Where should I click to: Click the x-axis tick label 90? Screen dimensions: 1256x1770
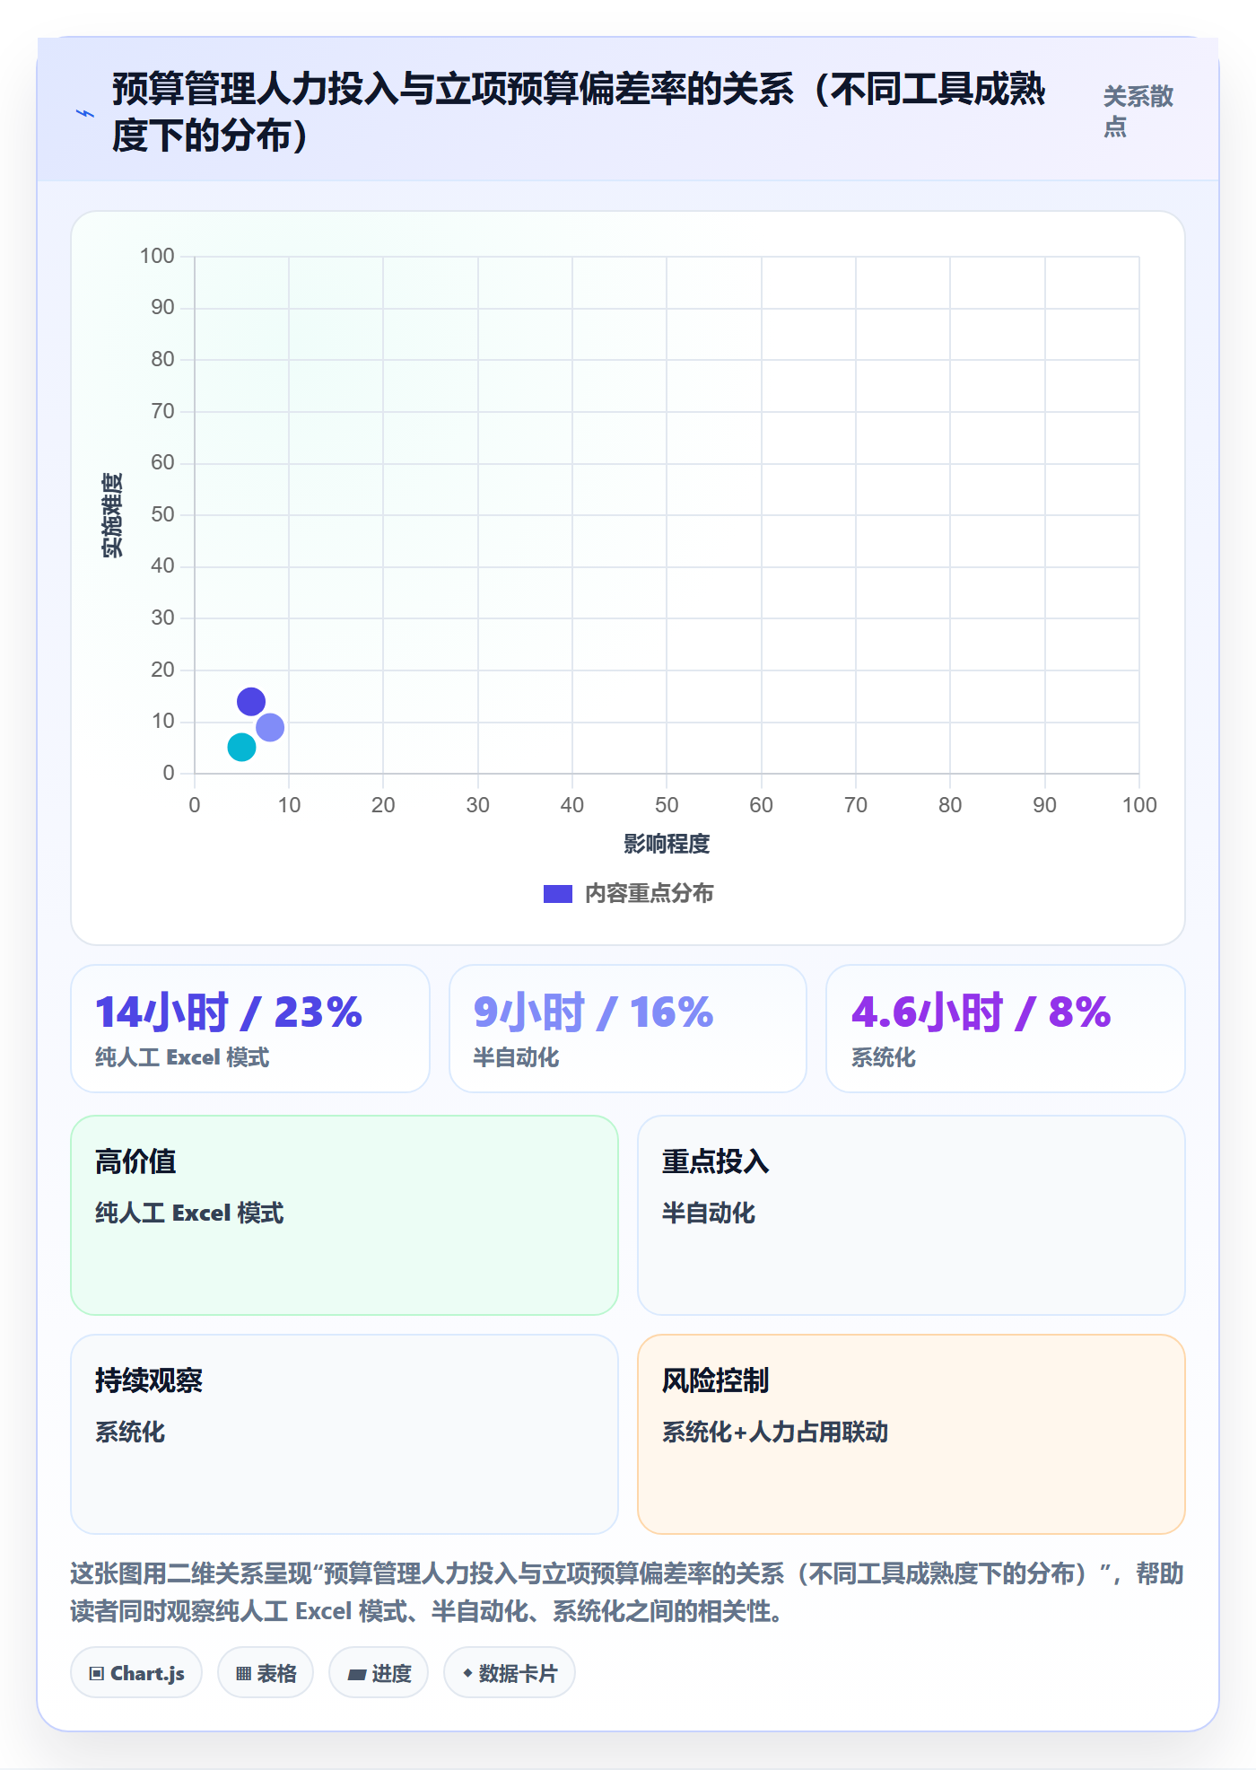click(1044, 805)
